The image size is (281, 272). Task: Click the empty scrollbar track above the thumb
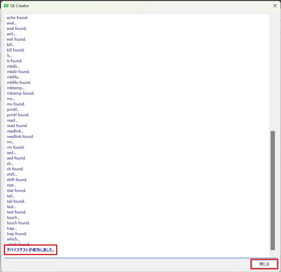[x=273, y=72]
